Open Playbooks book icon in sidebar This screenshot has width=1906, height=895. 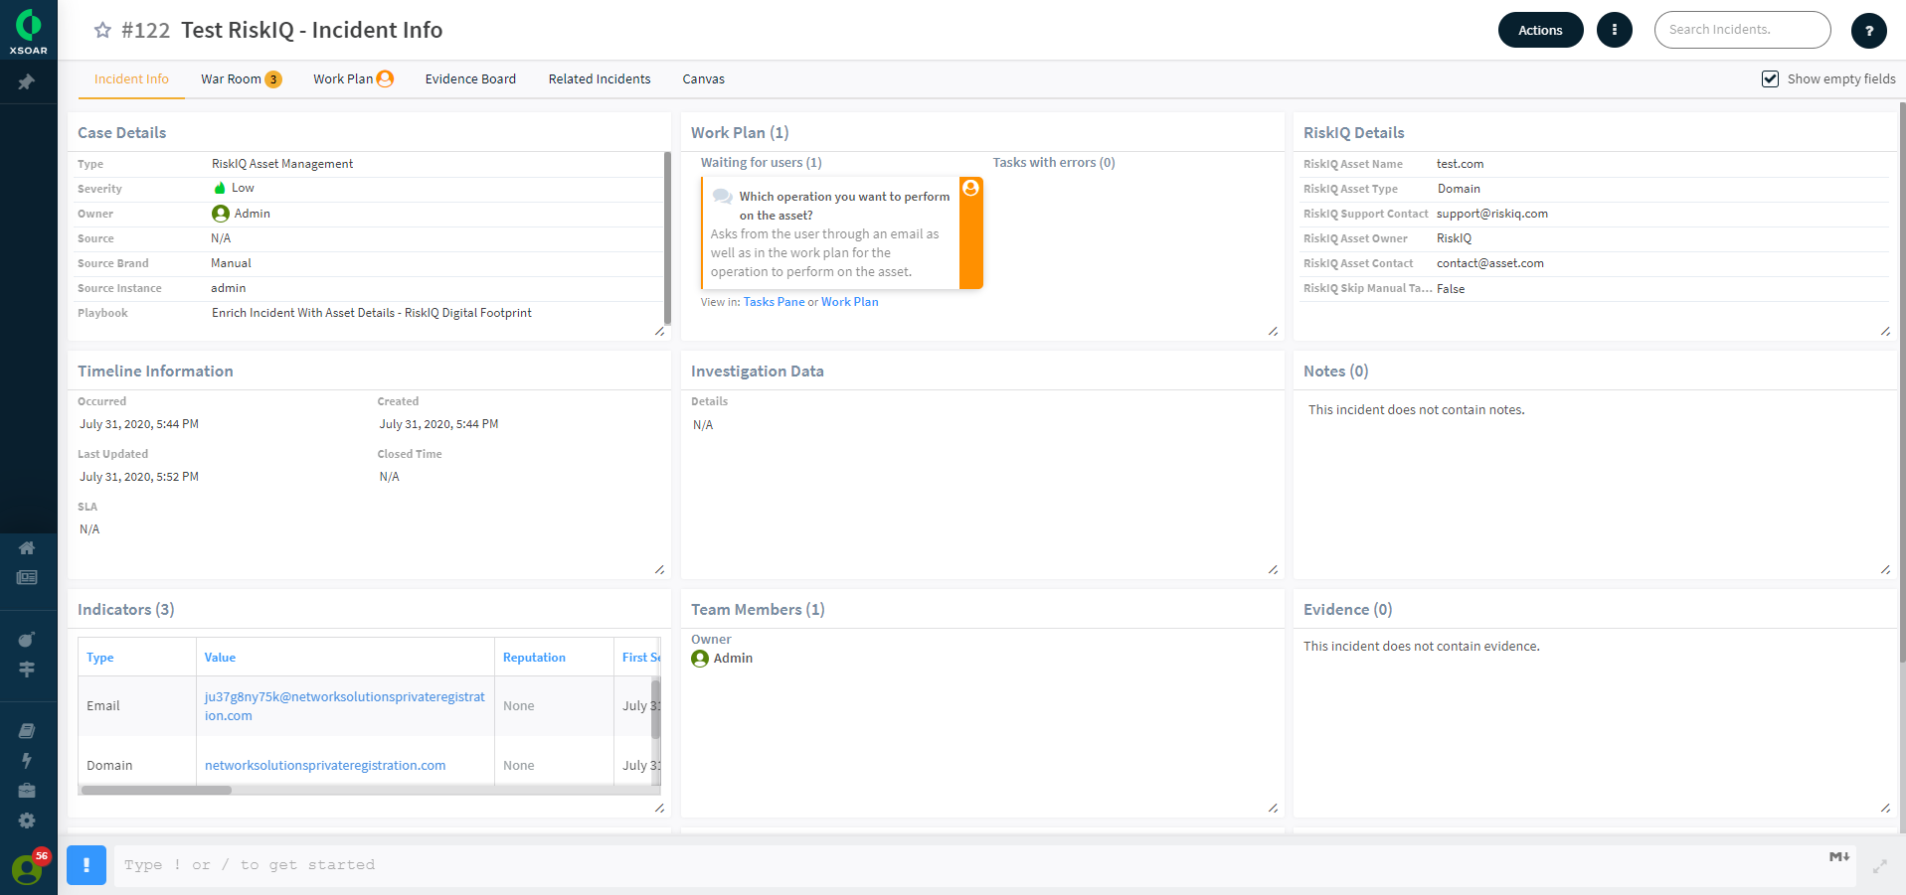(27, 731)
